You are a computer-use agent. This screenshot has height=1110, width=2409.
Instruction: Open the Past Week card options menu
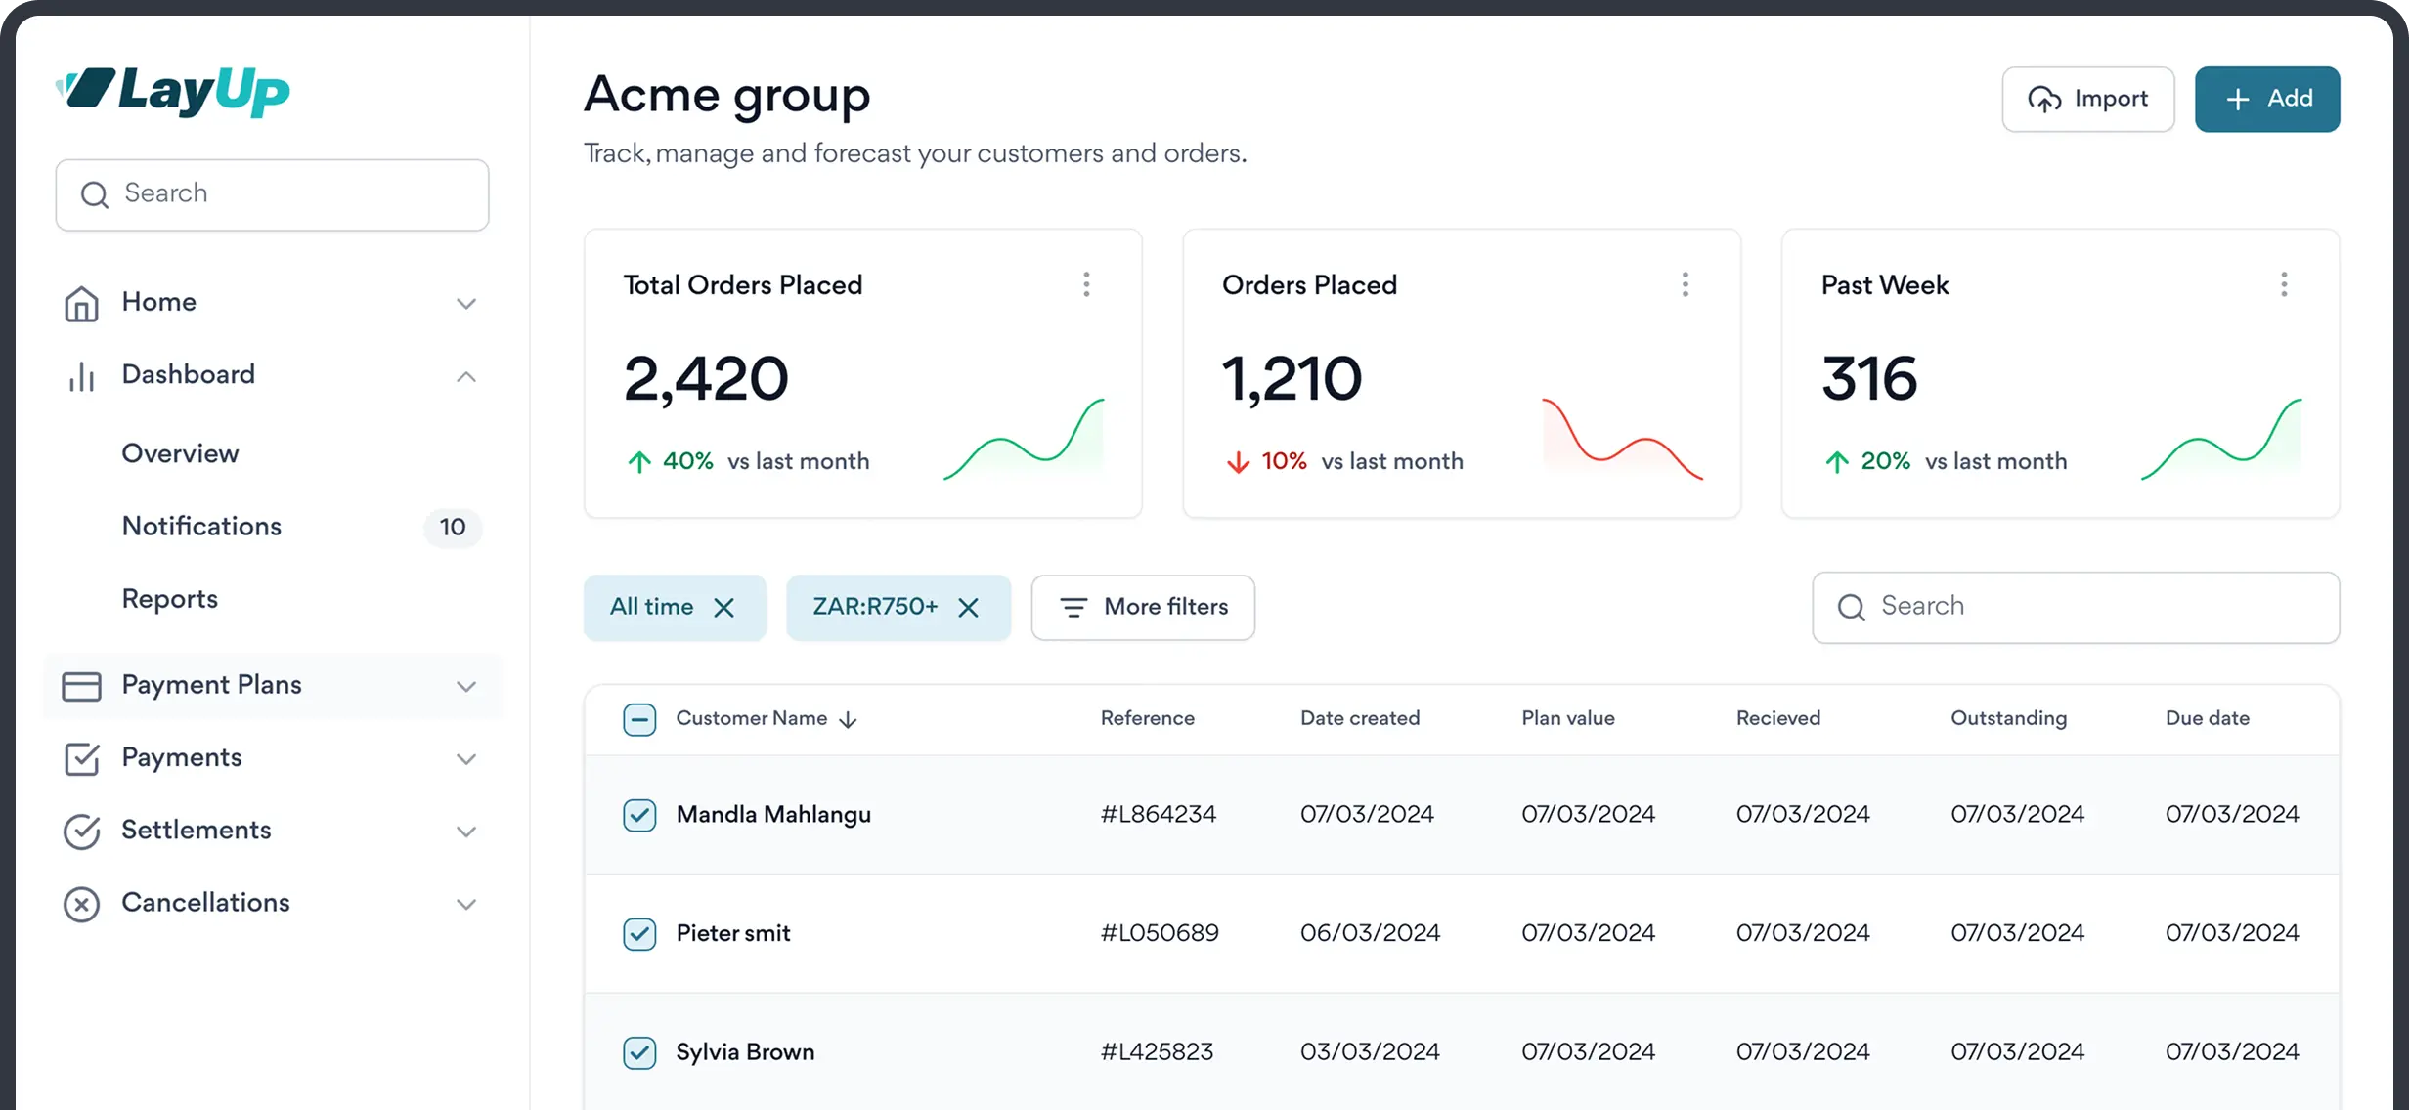(x=2284, y=284)
